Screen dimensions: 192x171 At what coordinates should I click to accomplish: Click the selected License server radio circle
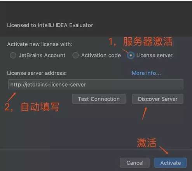(x=131, y=56)
